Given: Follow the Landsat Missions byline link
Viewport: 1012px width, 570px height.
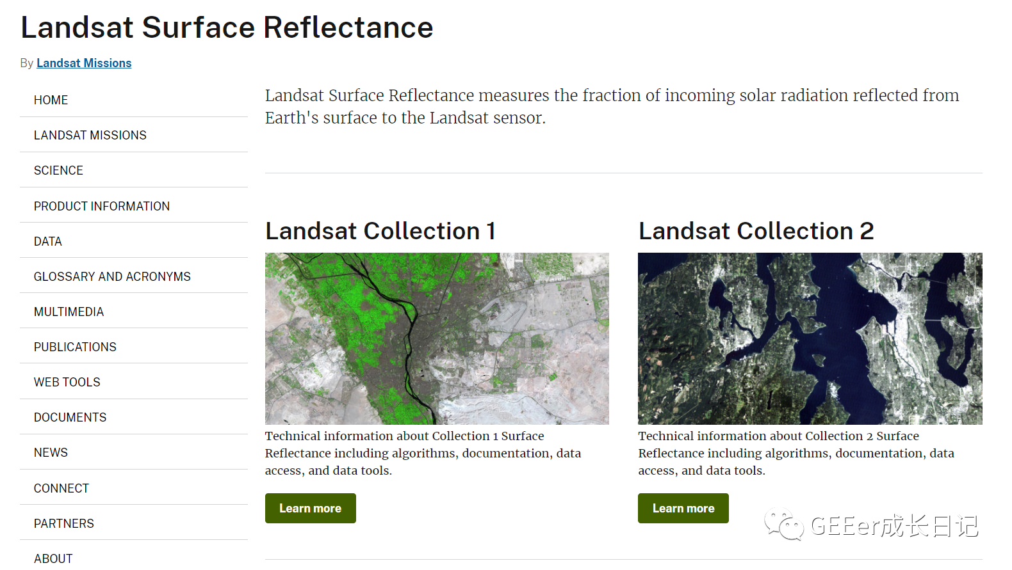Looking at the screenshot, I should (x=84, y=63).
